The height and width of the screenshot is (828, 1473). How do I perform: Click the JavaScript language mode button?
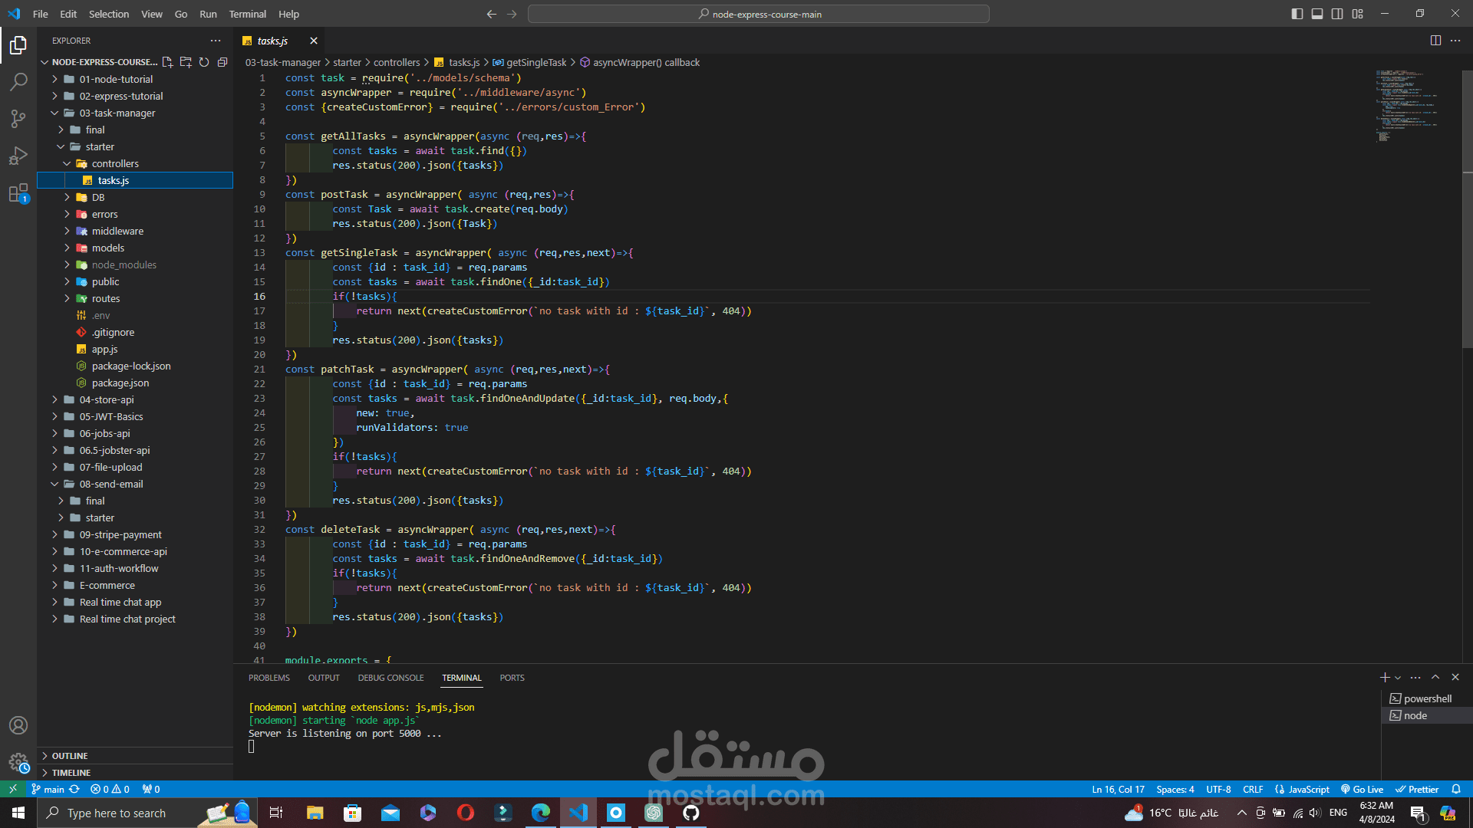(x=1303, y=789)
